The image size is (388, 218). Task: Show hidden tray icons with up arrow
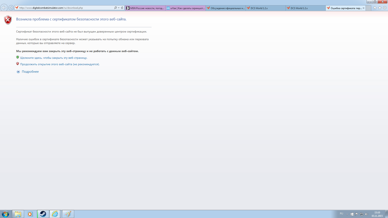[347, 214]
